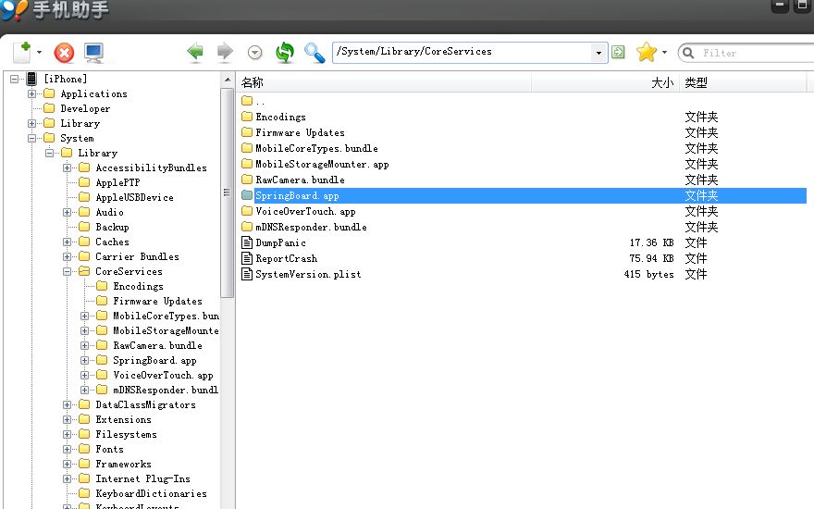Collapse the CoreServices tree node
Viewport: 814px width, 509px height.
pyautogui.click(x=68, y=271)
